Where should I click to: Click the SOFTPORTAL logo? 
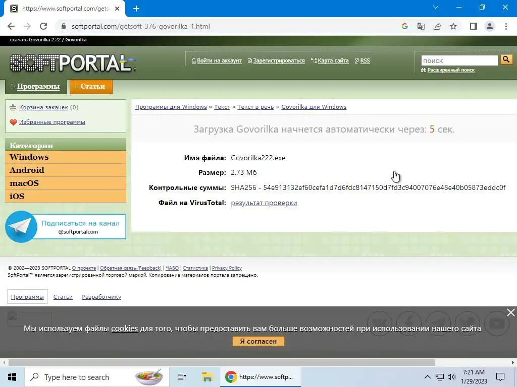pos(73,62)
